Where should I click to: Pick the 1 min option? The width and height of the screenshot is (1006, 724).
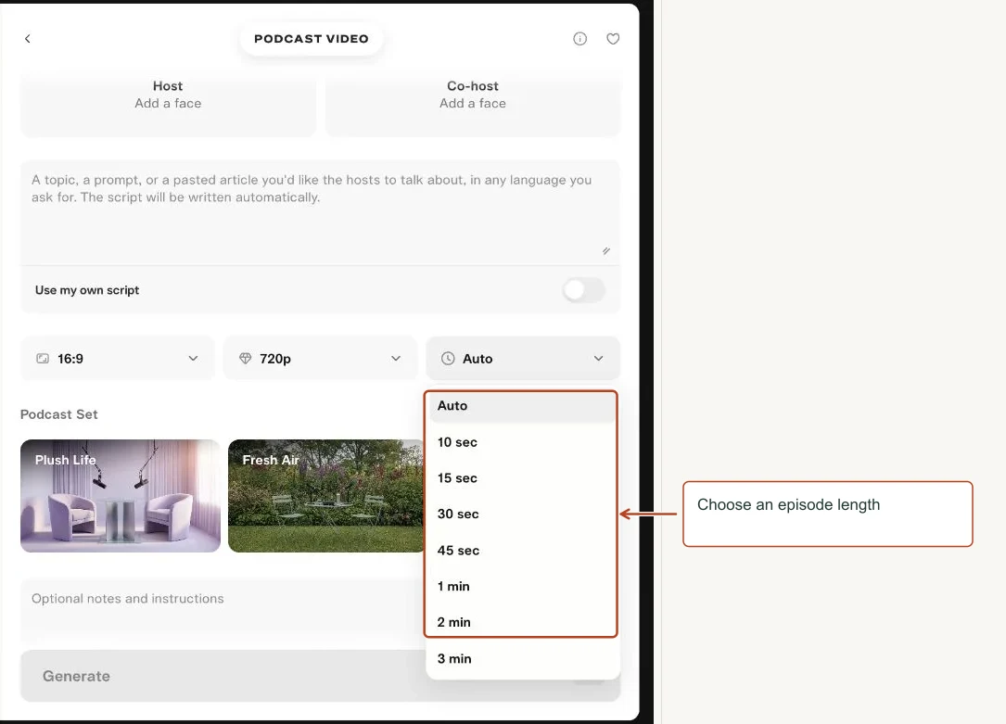(x=522, y=586)
